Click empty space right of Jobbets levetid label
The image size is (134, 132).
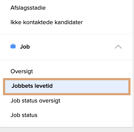(x=90, y=87)
